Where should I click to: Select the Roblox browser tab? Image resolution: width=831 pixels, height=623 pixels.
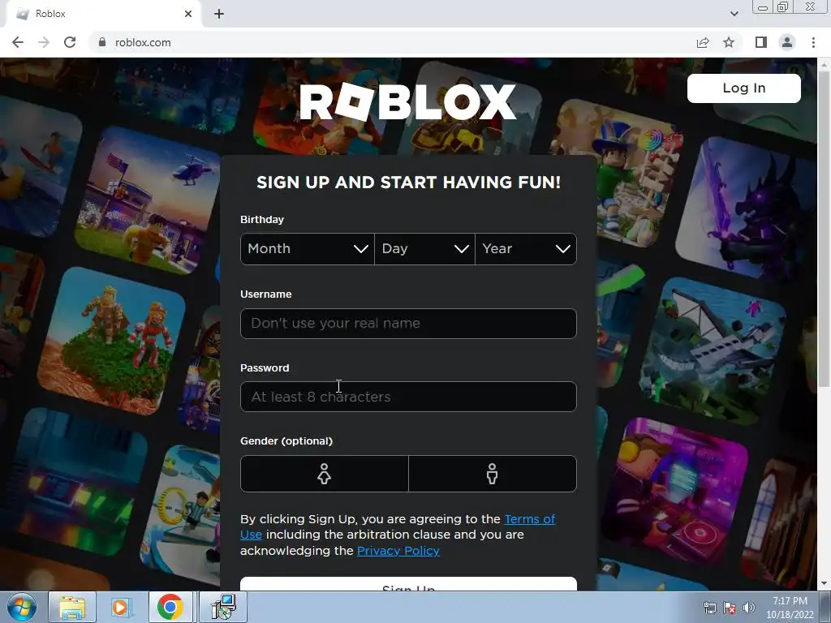click(x=104, y=15)
